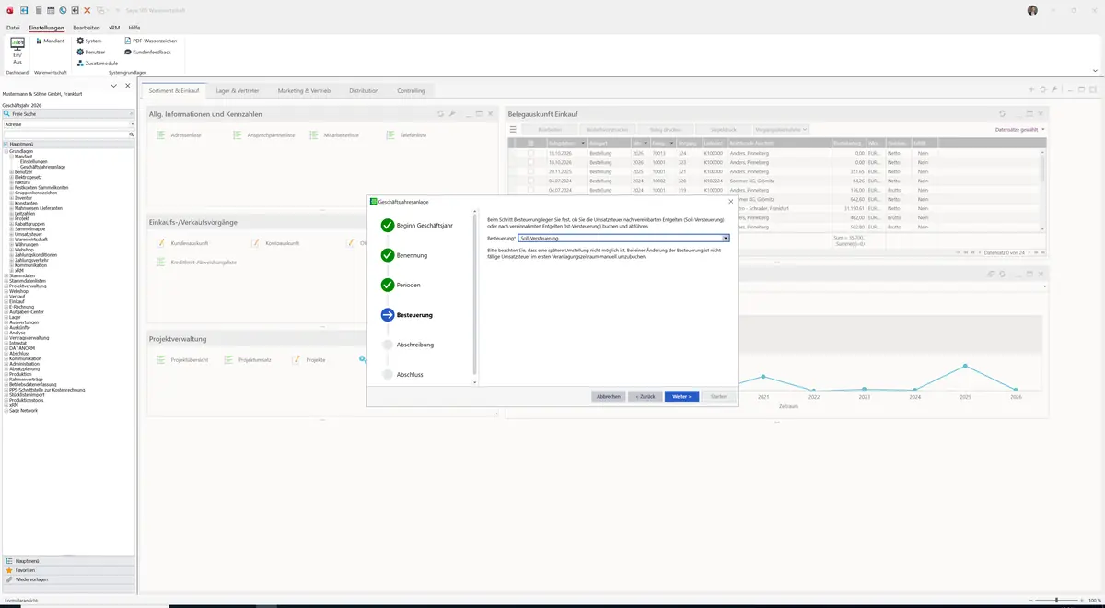Open the Besteuerung dropdown in the wizard
This screenshot has height=608, width=1105.
click(x=726, y=238)
